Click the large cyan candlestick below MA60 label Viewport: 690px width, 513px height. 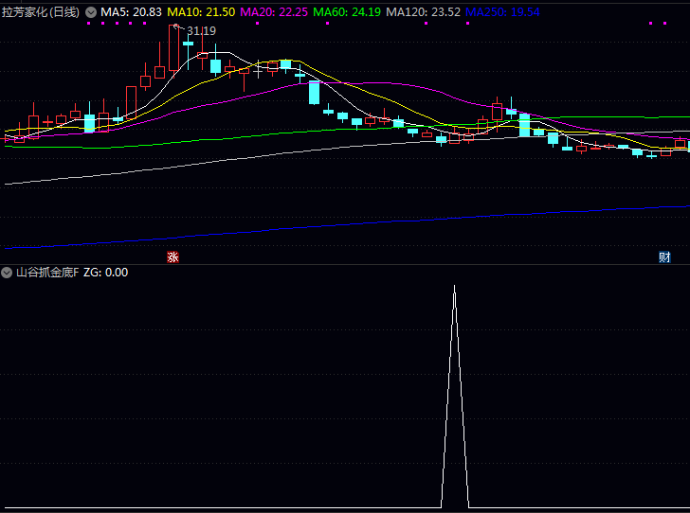(x=314, y=92)
